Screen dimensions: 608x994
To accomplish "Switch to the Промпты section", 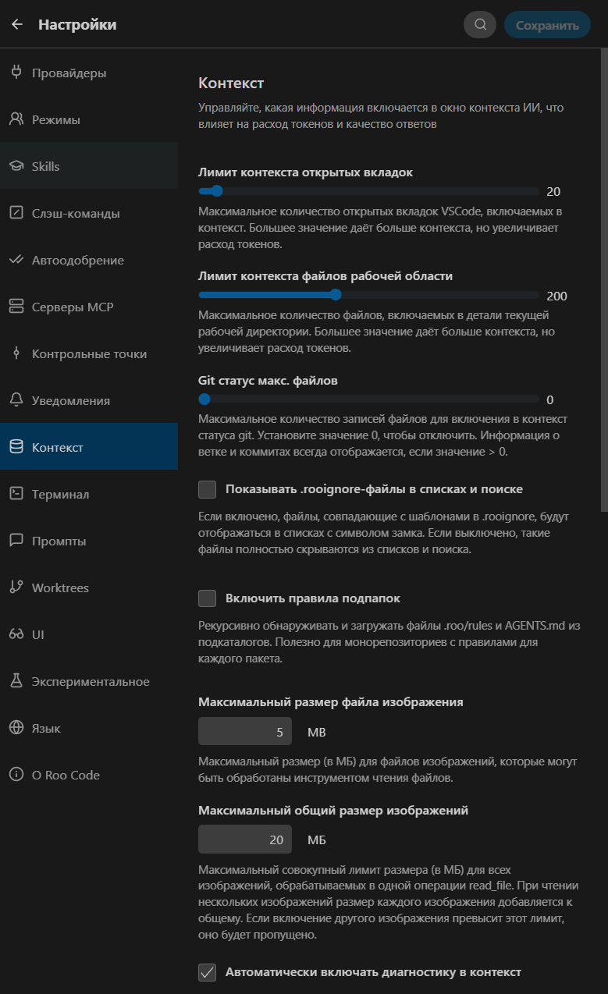I will coord(89,541).
